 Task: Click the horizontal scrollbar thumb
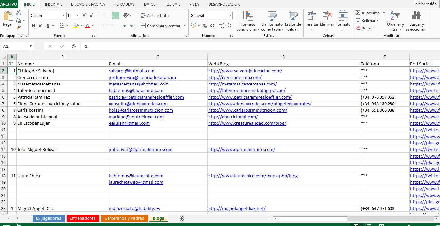point(312,218)
